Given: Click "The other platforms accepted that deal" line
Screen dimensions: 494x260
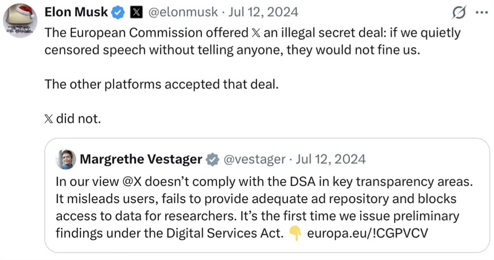Looking at the screenshot, I should pos(161,84).
